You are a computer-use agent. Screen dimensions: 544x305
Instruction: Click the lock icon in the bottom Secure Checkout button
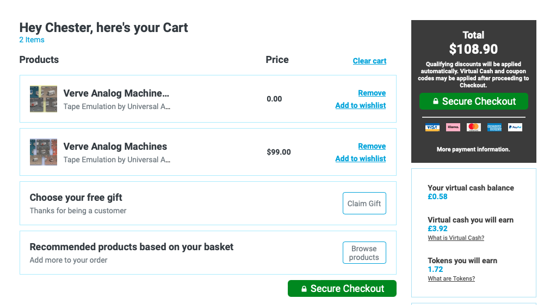coord(304,288)
